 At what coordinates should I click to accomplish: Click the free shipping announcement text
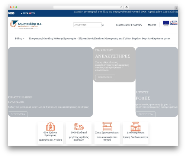point(126,12)
